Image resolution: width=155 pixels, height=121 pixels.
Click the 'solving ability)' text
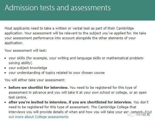(20, 63)
